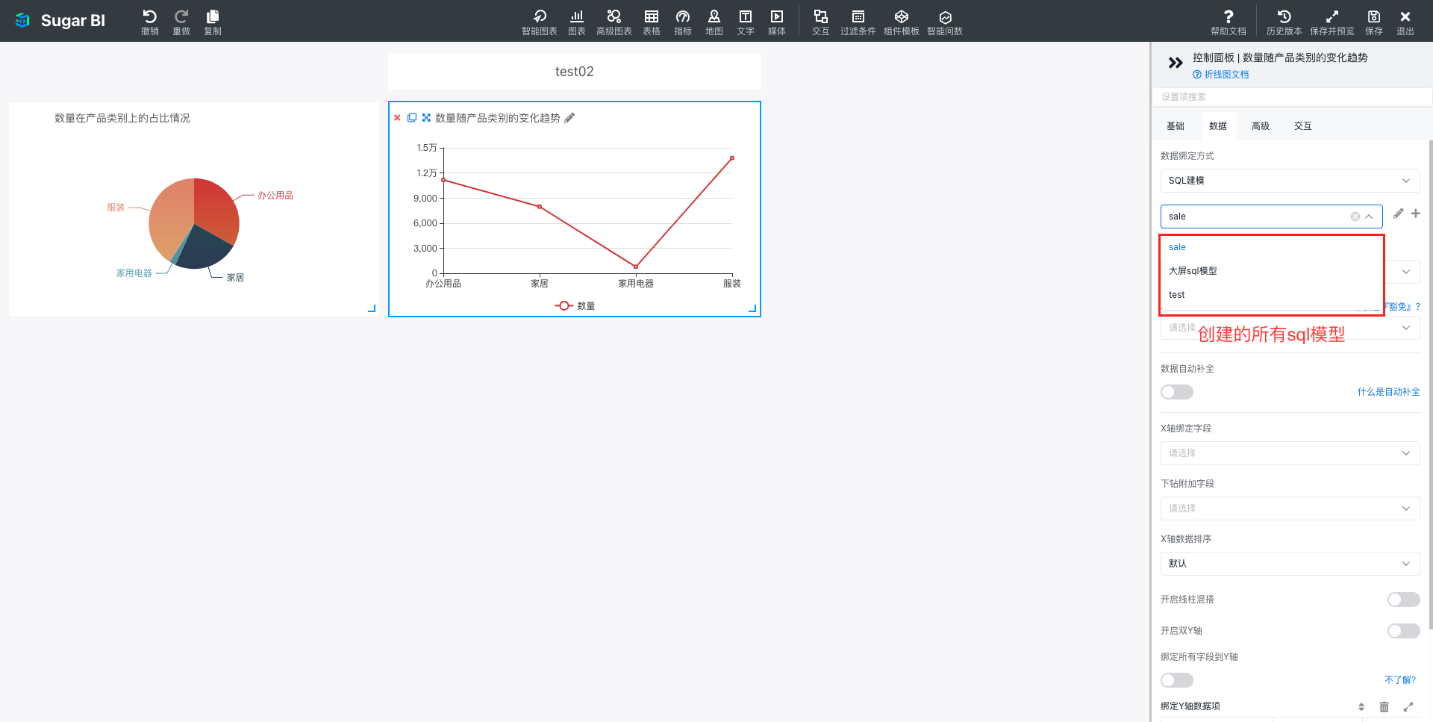Click the sort arrows for Y-axis items

click(x=1361, y=706)
